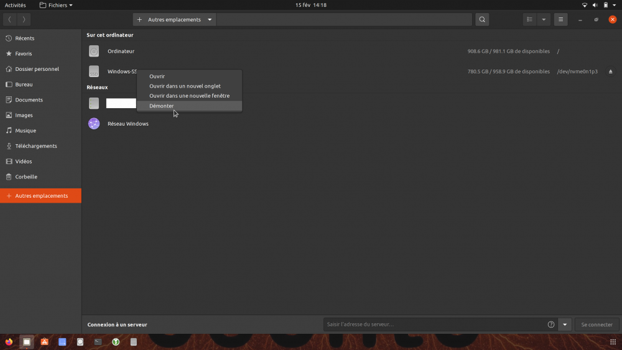The image size is (622, 350).
Task: Choose Ouvrir dans un nouvel onglet
Action: pyautogui.click(x=185, y=86)
